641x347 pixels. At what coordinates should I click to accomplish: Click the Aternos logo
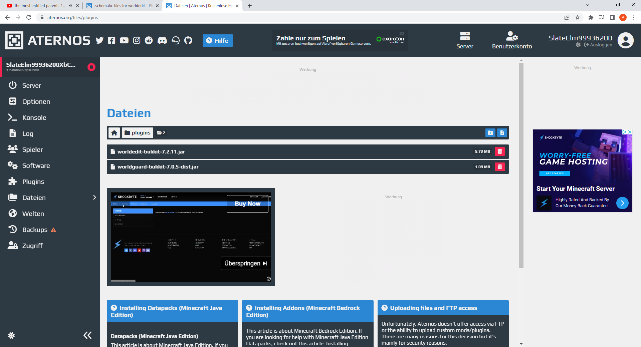pyautogui.click(x=48, y=40)
